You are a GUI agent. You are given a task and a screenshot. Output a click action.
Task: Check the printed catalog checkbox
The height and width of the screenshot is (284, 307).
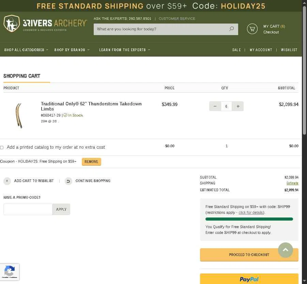(2, 148)
